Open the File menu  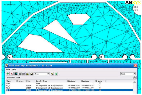[8, 69]
